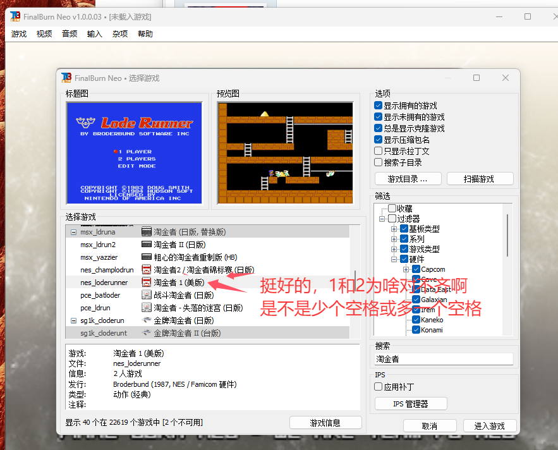Click the 游戏信息 button

click(x=325, y=423)
